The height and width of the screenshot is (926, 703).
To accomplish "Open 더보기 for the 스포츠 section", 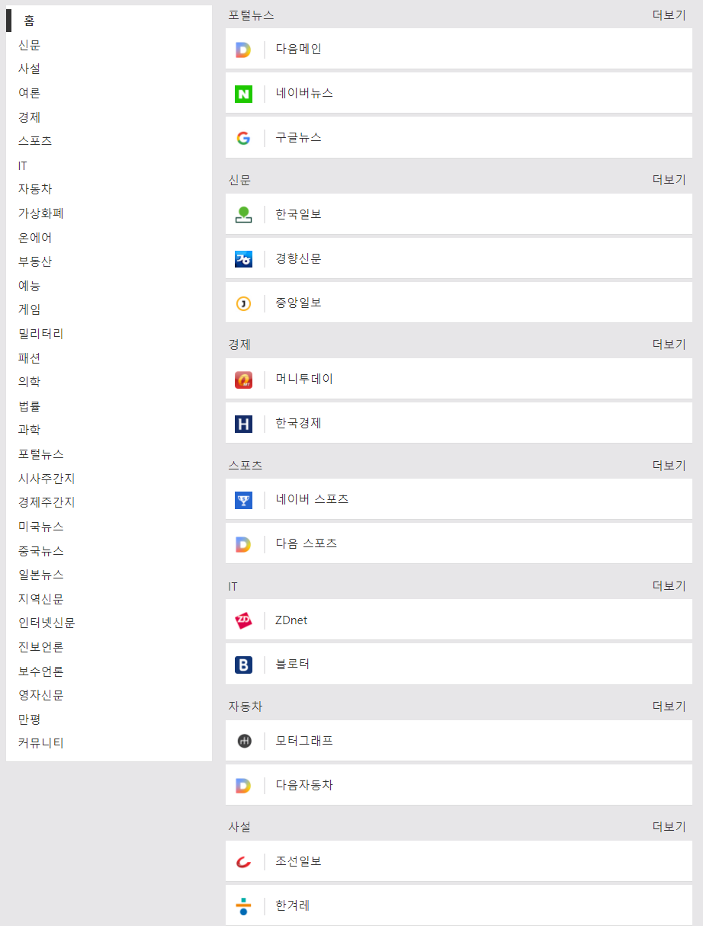I will click(669, 465).
